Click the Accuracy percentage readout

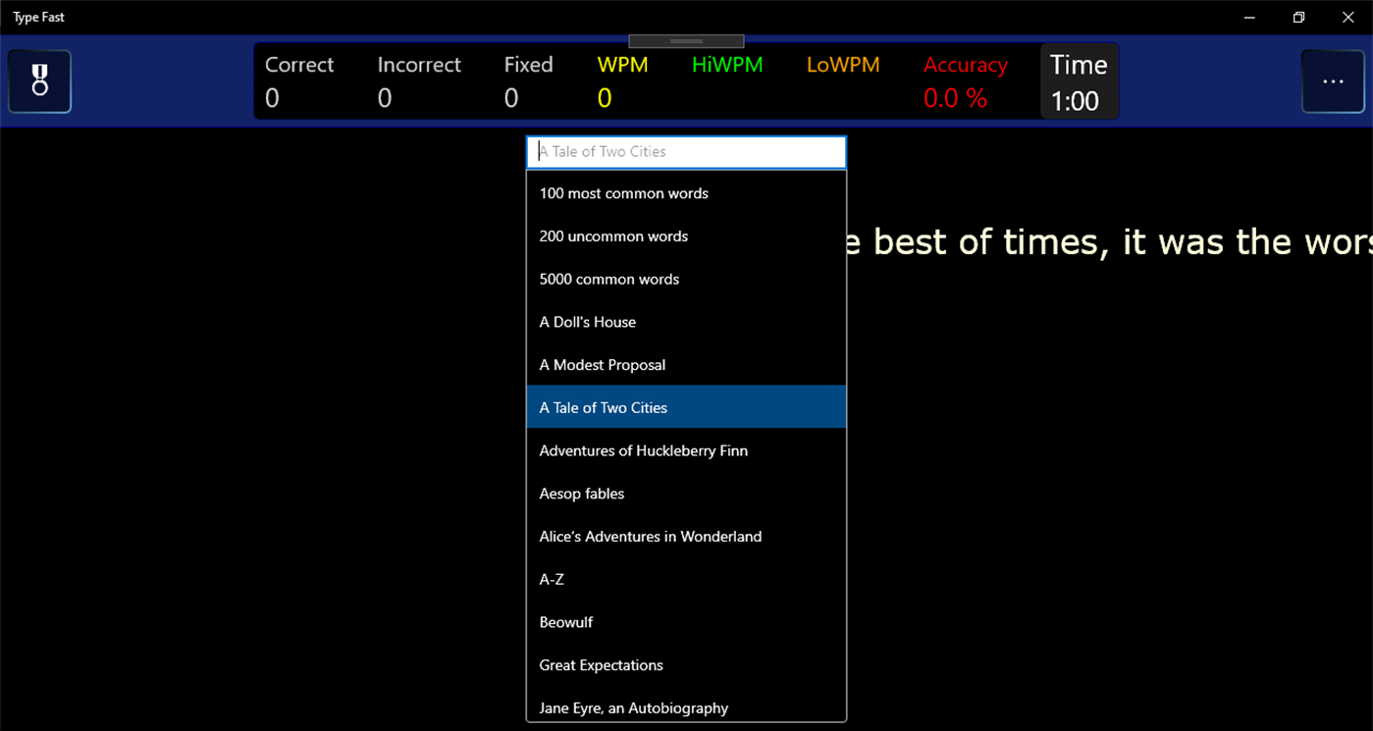coord(965,81)
